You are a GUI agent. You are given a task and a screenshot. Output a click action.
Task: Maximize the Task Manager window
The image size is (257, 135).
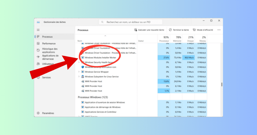(x=211, y=21)
